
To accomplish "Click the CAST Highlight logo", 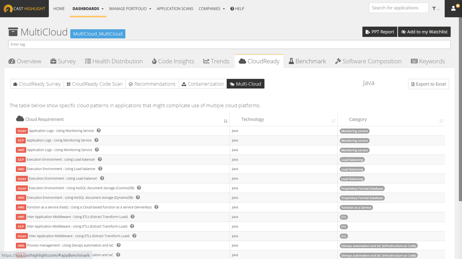I will [x=24, y=9].
